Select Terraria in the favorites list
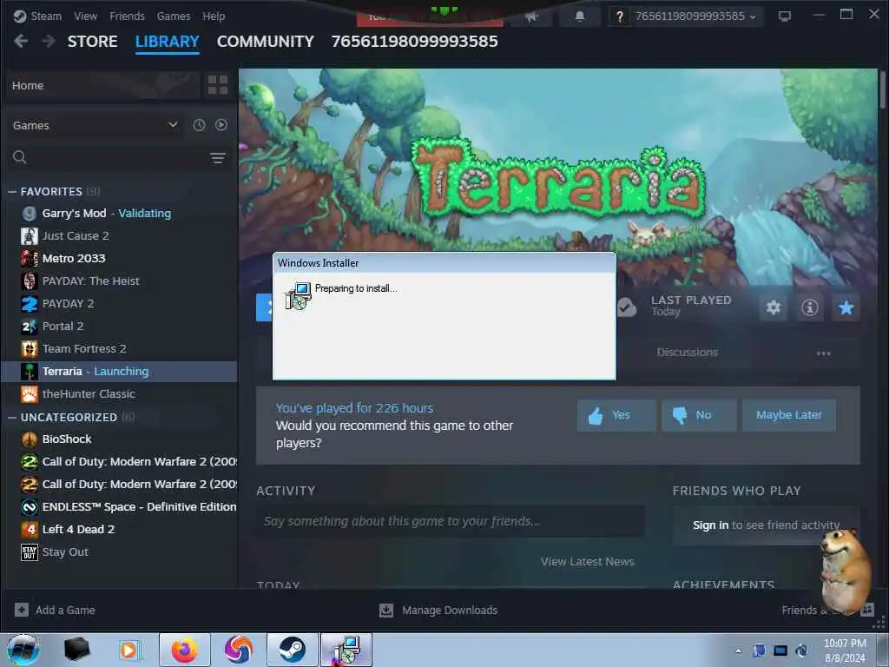Screen dimensions: 889x667 click(x=119, y=372)
